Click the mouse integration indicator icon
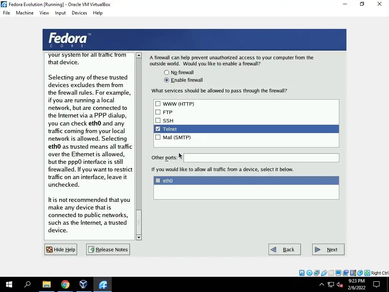The image size is (389, 292). pos(360,273)
